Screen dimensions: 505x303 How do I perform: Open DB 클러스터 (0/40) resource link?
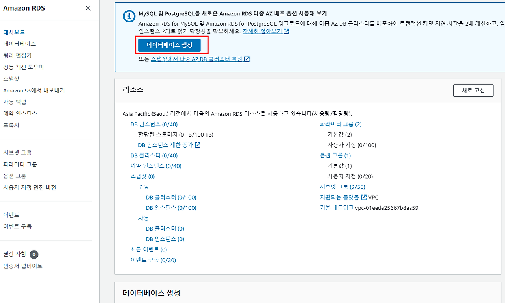pos(154,155)
